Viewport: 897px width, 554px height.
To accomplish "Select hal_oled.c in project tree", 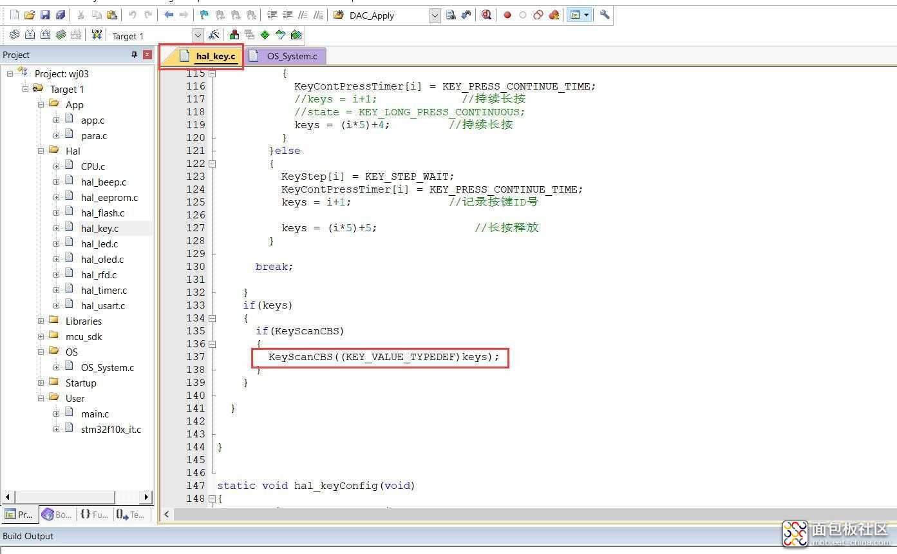I will coord(102,259).
